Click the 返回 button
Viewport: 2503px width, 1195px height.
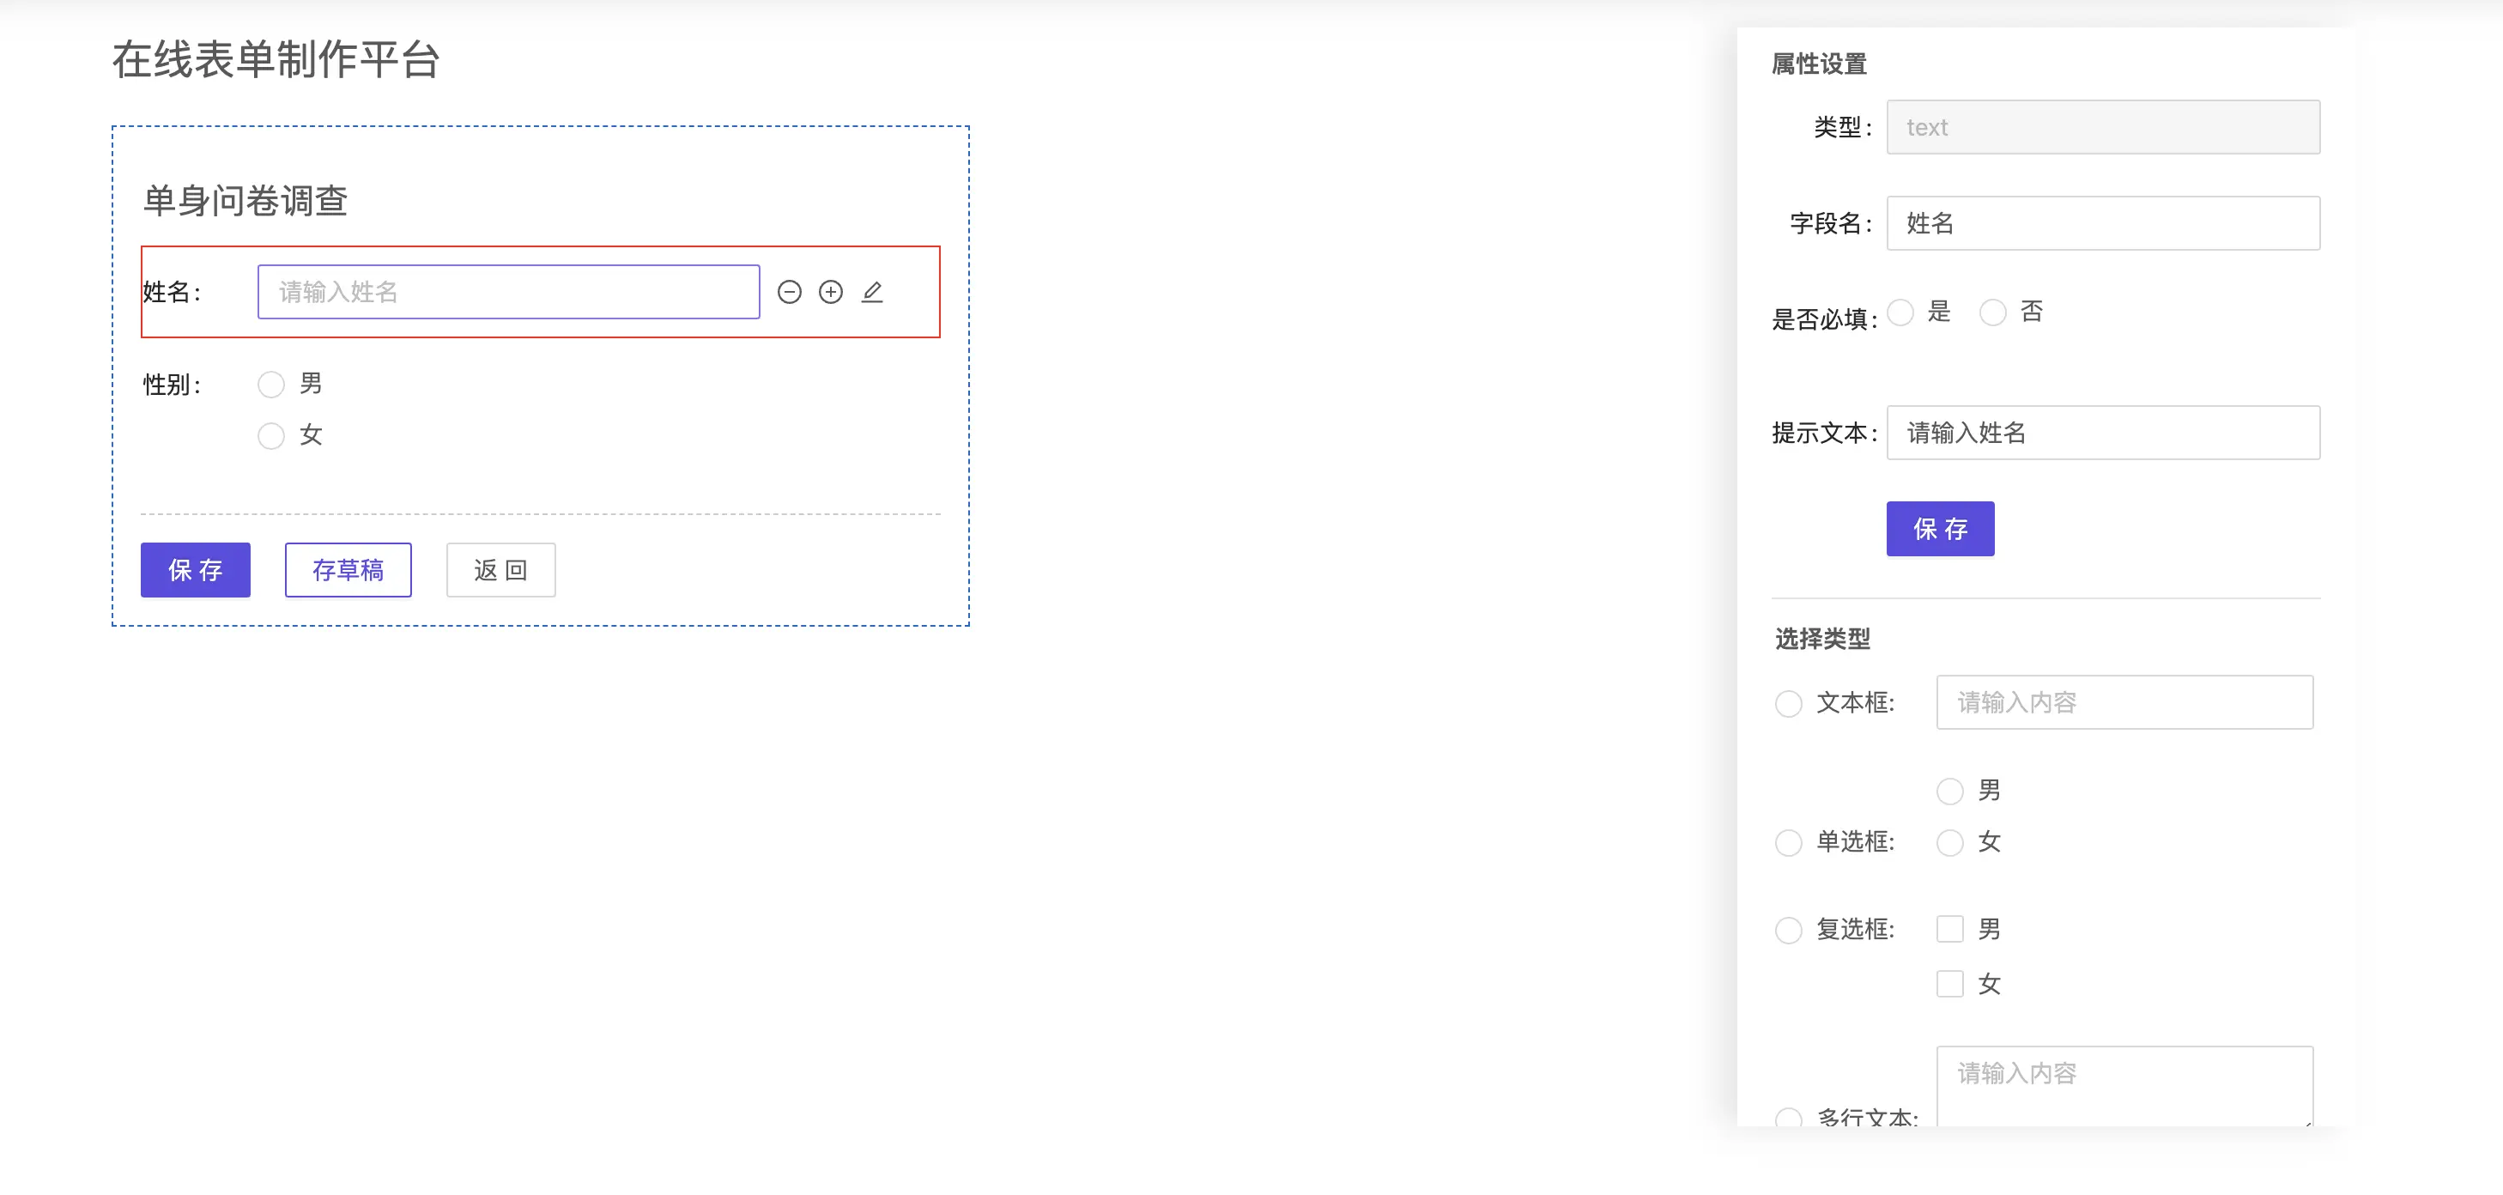click(x=500, y=569)
